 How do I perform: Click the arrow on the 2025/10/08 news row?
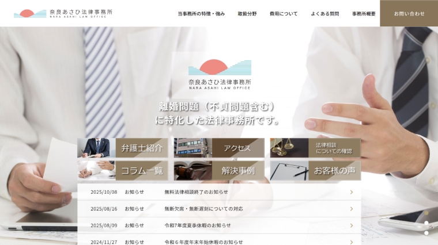point(351,192)
